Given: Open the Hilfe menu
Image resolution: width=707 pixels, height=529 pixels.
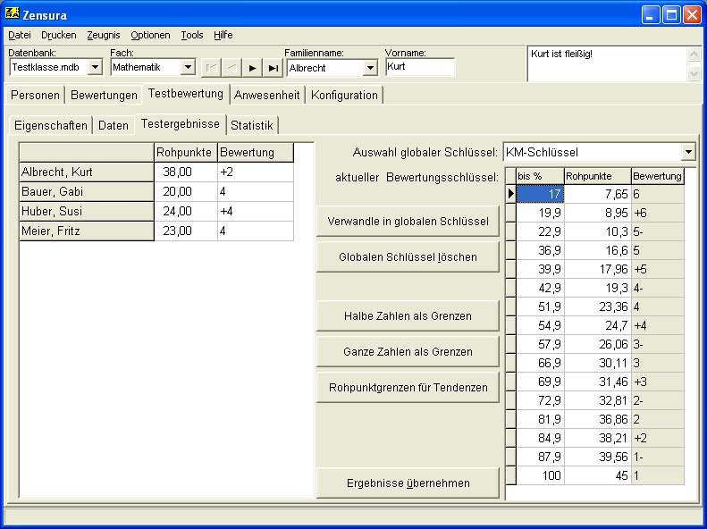Looking at the screenshot, I should (223, 35).
